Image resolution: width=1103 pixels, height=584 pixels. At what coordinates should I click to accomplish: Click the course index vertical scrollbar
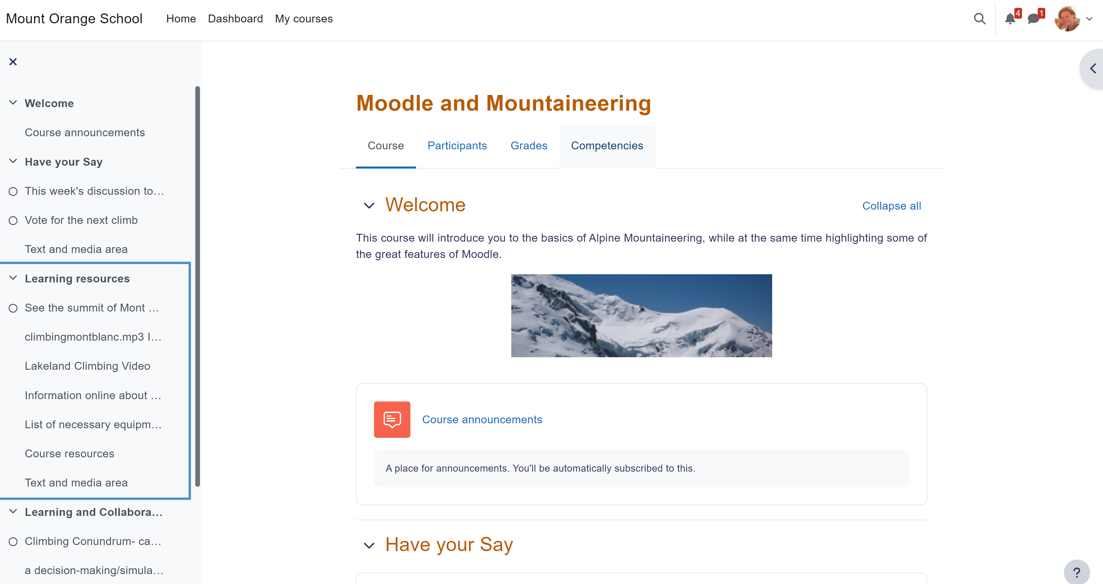click(x=197, y=286)
